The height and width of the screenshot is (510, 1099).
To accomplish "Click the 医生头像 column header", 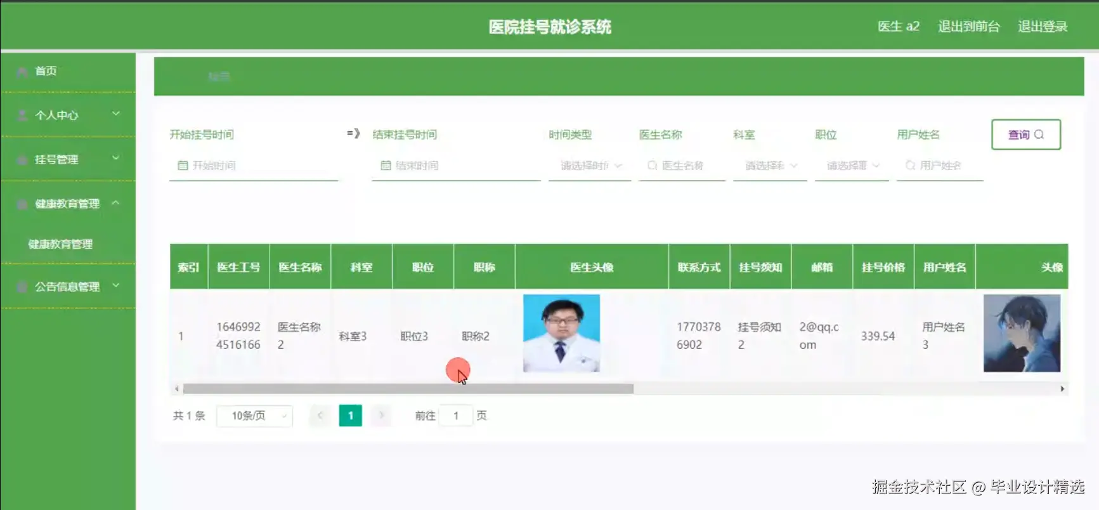I will [x=592, y=267].
